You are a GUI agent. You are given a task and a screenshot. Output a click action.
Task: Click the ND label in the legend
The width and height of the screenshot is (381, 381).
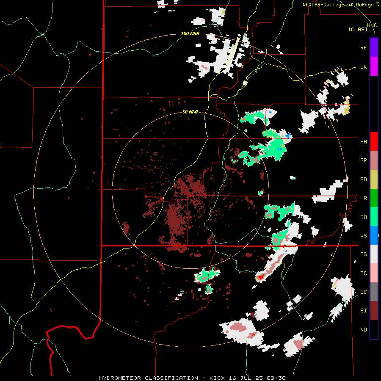363,330
